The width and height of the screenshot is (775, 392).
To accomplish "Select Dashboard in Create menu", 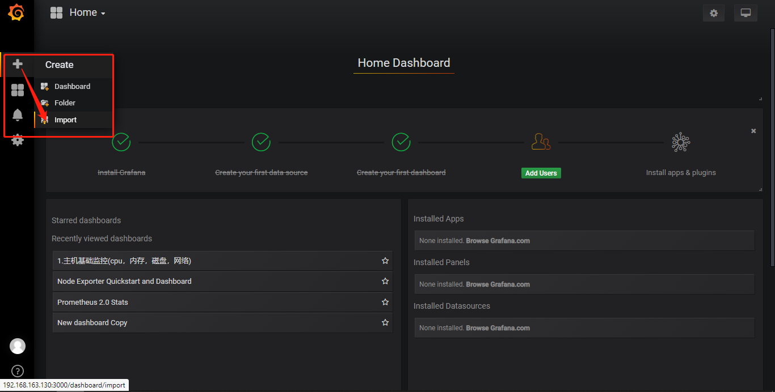I will (73, 86).
